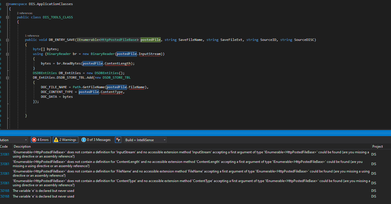Image resolution: width=391 pixels, height=204 pixels.
Task: Click HttpPostedFileBase type in method signature
Action: 119,40
